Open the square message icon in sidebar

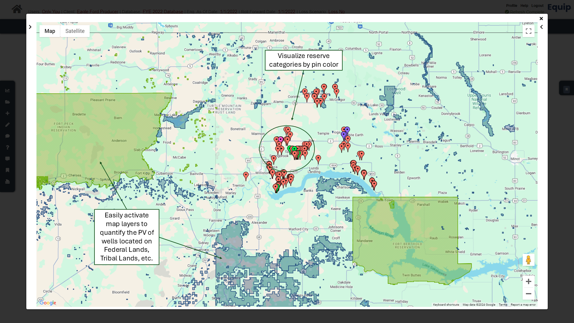(x=7, y=159)
